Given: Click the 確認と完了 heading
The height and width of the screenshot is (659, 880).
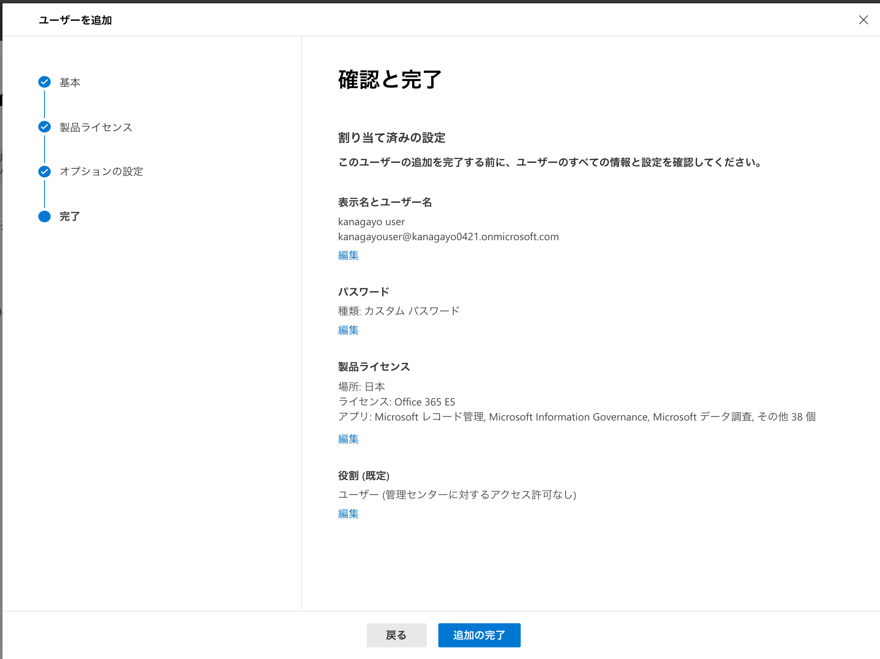Looking at the screenshot, I should pyautogui.click(x=390, y=79).
